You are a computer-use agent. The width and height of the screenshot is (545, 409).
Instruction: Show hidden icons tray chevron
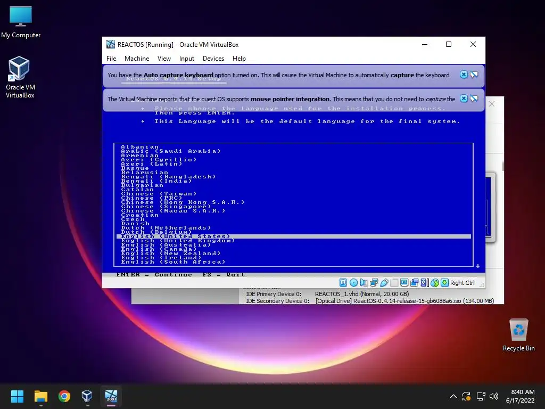pos(453,396)
